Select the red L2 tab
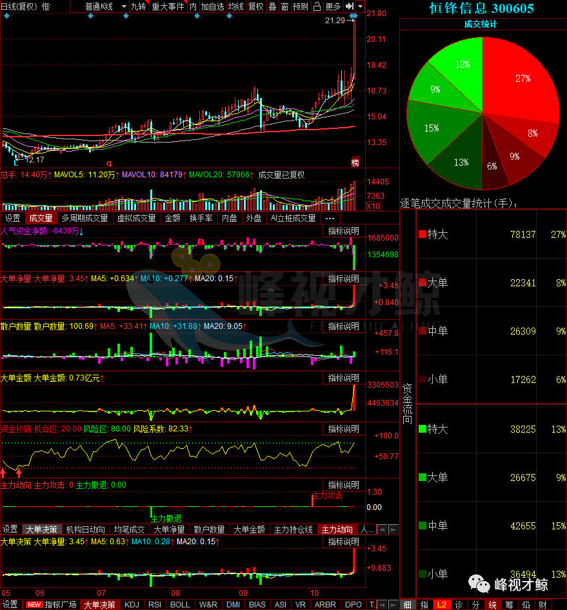This screenshot has width=567, height=610. [442, 605]
